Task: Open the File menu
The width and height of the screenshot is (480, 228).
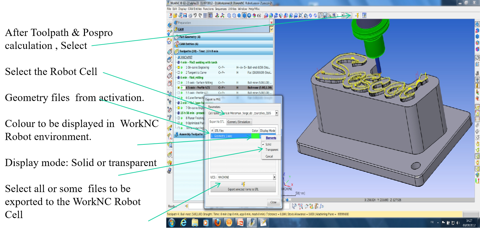Action: coord(169,9)
